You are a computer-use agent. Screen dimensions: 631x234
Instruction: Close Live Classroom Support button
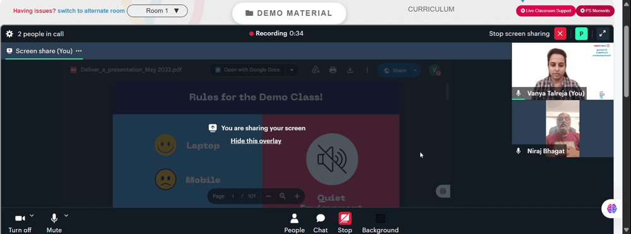546,11
